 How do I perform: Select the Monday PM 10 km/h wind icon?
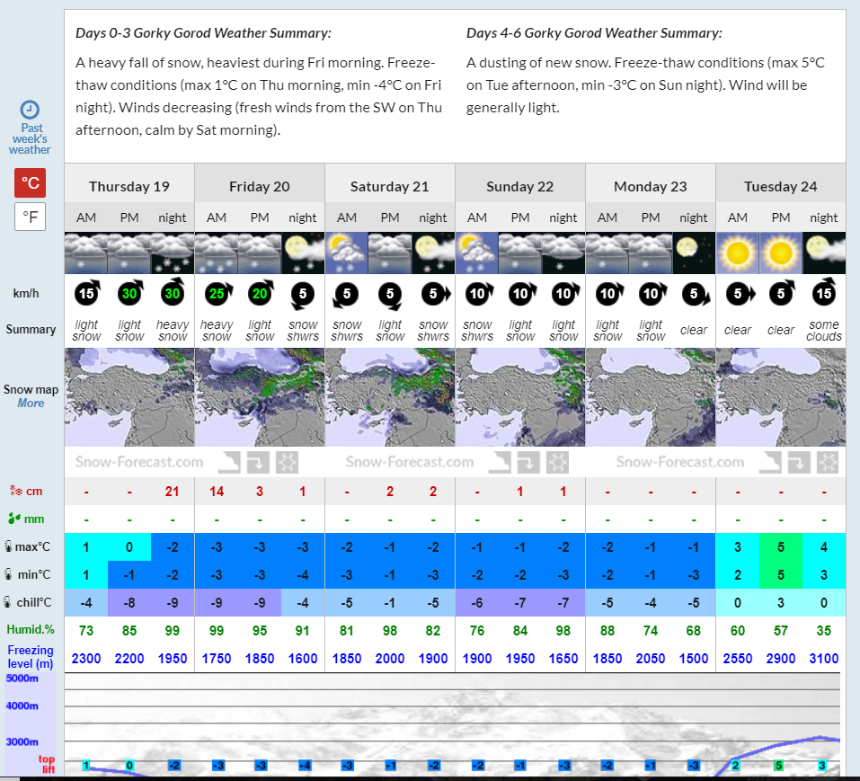pos(652,293)
